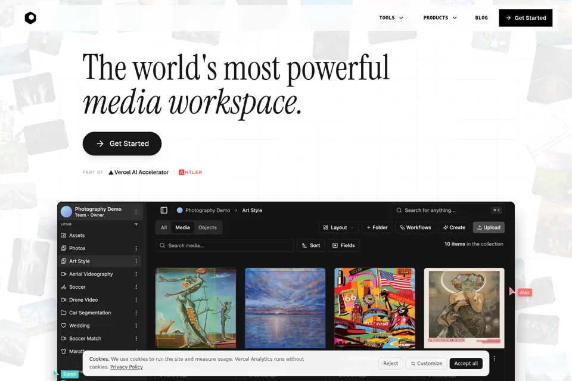This screenshot has width=572, height=381.
Task: Reject cookies
Action: (x=390, y=364)
